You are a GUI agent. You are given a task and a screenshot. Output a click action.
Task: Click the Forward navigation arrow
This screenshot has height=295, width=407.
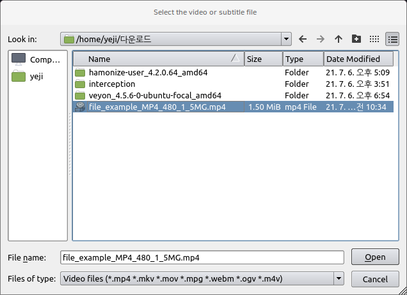(x=321, y=39)
